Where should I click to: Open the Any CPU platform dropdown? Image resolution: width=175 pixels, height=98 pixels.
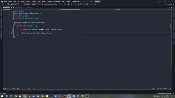(x=36, y=4)
